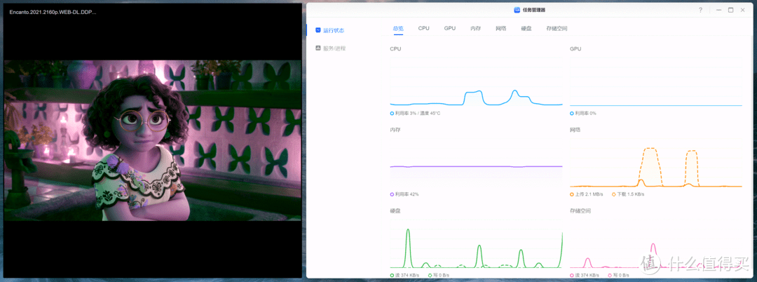Switch to the GPU tab
The width and height of the screenshot is (757, 282).
coord(449,29)
